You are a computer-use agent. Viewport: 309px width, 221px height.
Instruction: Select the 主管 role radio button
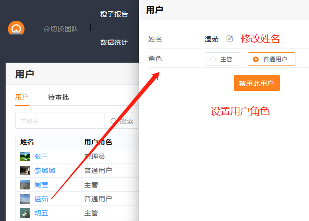tap(213, 59)
